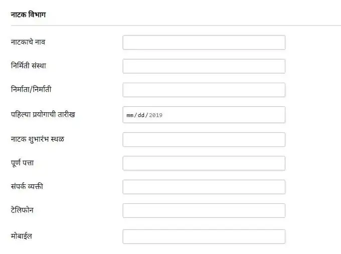Select the mm month segment of date
Screen dimensions: 341x254
(x=130, y=115)
